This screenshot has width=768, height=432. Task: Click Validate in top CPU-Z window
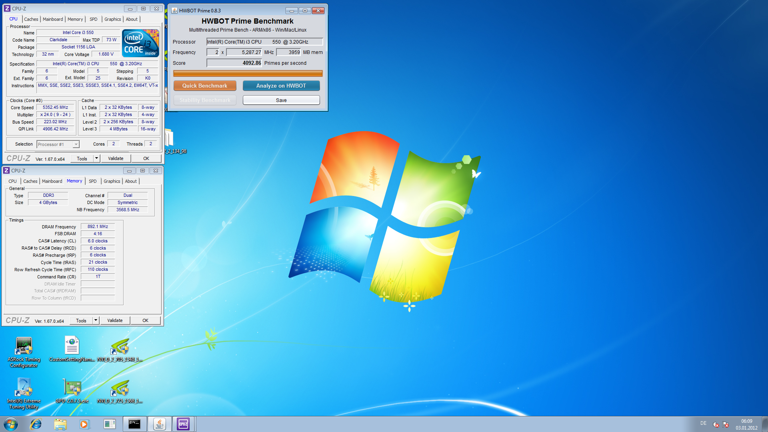pos(116,158)
